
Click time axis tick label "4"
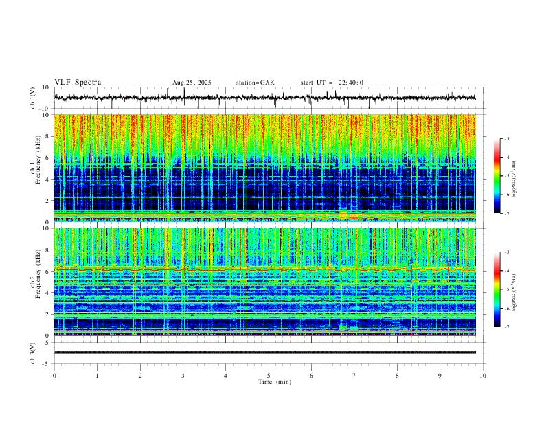[225, 376]
